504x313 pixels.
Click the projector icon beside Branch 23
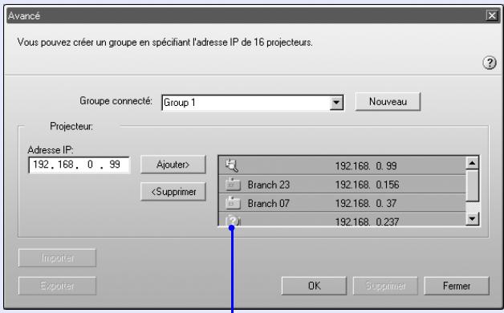point(233,185)
